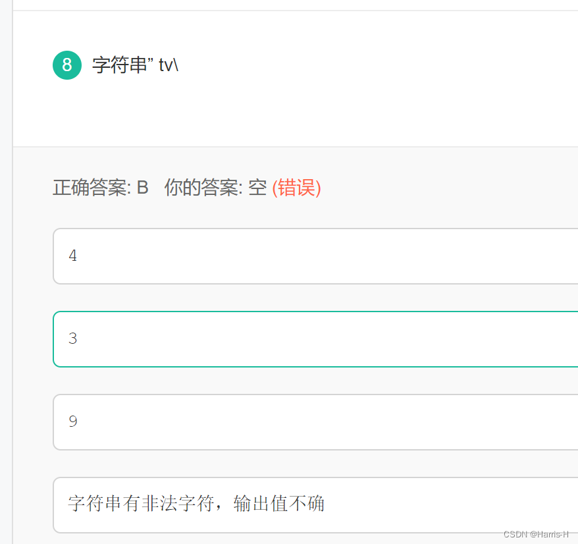Viewport: 578px width, 544px height.
Task: Select the green-highlighted option 3
Action: (x=316, y=339)
